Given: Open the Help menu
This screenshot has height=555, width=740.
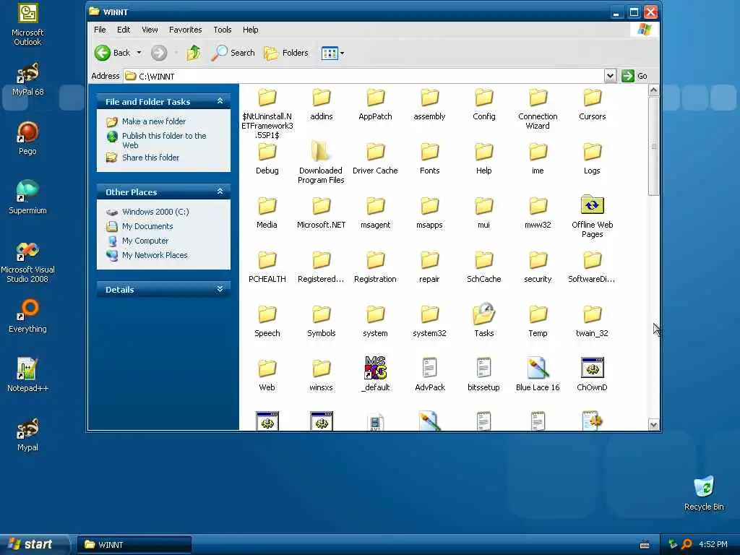Looking at the screenshot, I should point(251,29).
